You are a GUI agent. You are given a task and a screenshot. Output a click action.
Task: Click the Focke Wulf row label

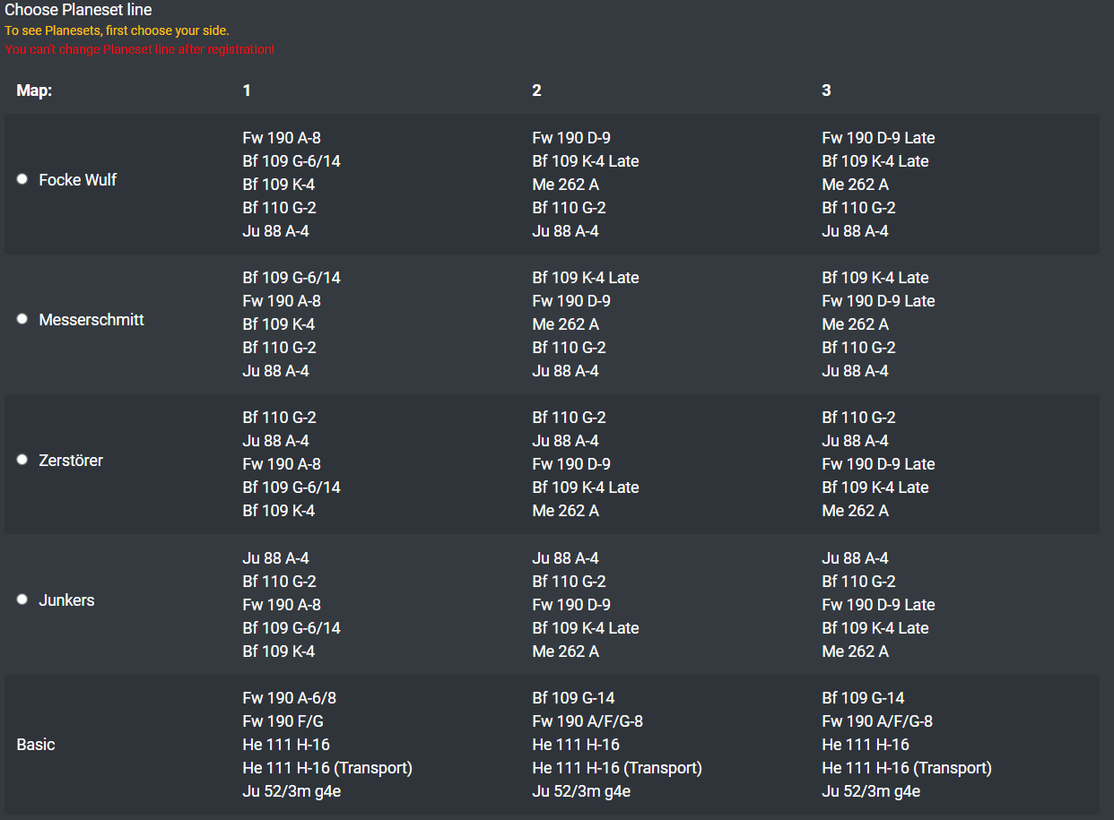(78, 180)
